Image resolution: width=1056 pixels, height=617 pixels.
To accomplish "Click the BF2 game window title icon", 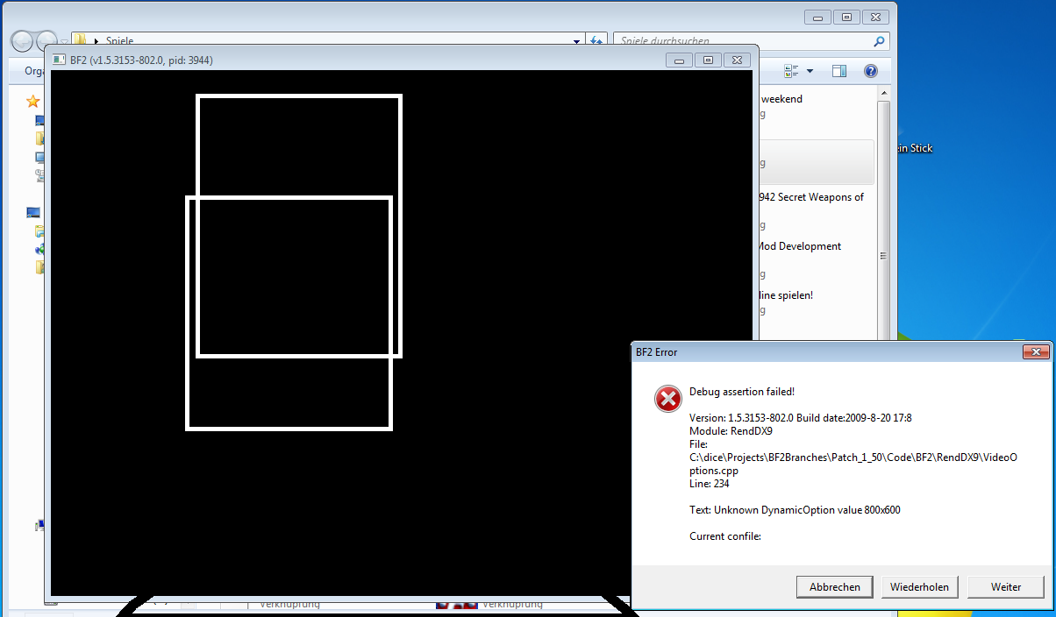I will pyautogui.click(x=60, y=60).
